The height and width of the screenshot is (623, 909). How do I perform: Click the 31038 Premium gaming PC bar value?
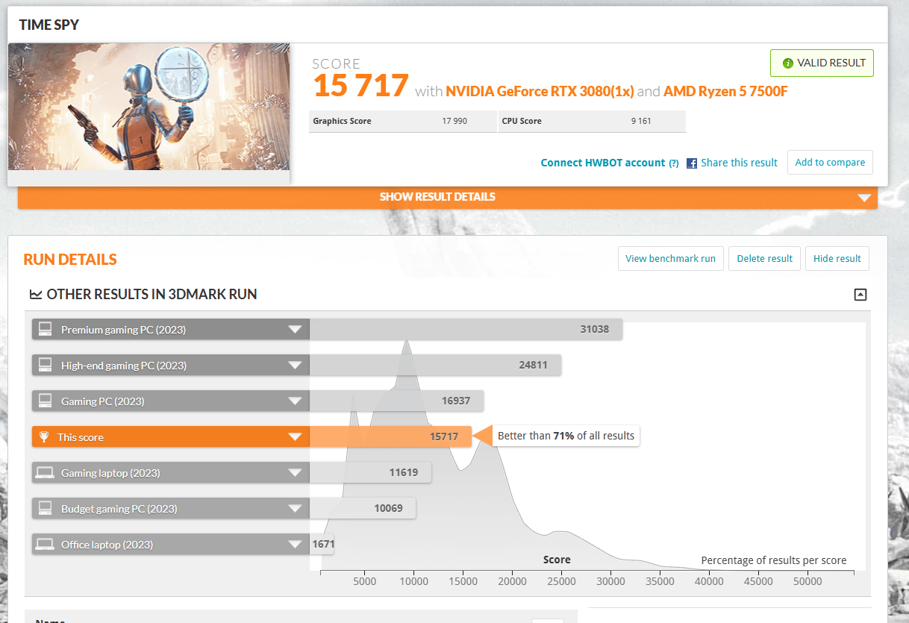(594, 329)
